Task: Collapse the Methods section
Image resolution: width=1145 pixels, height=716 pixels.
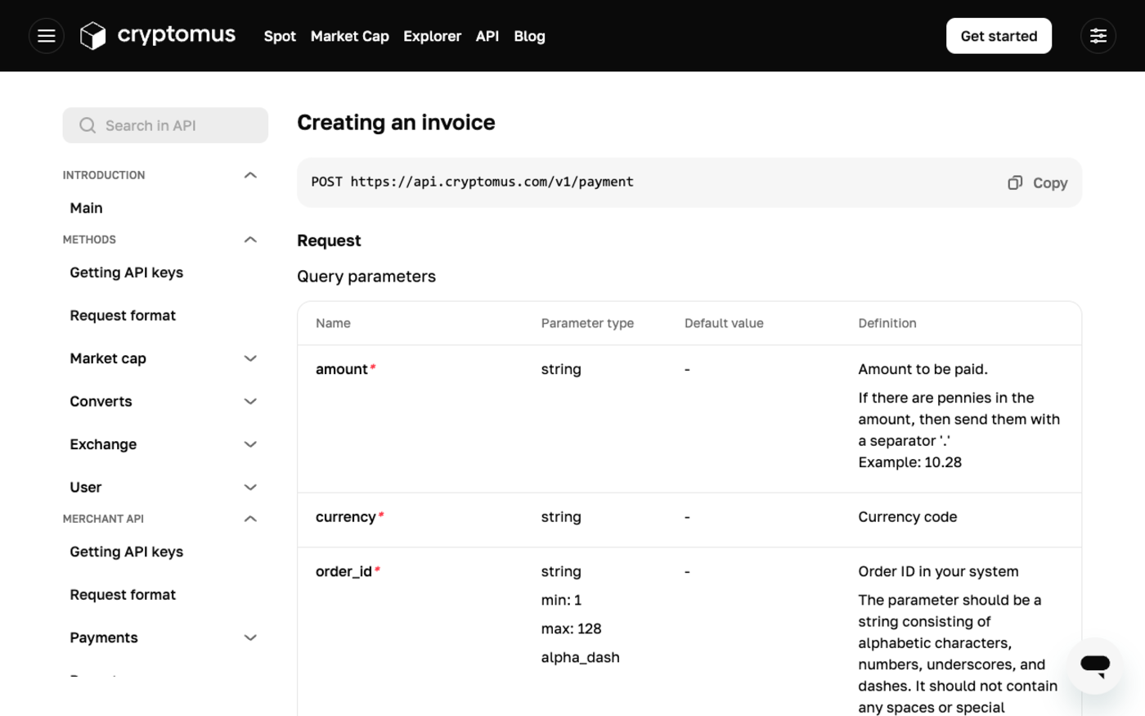Action: (250, 240)
